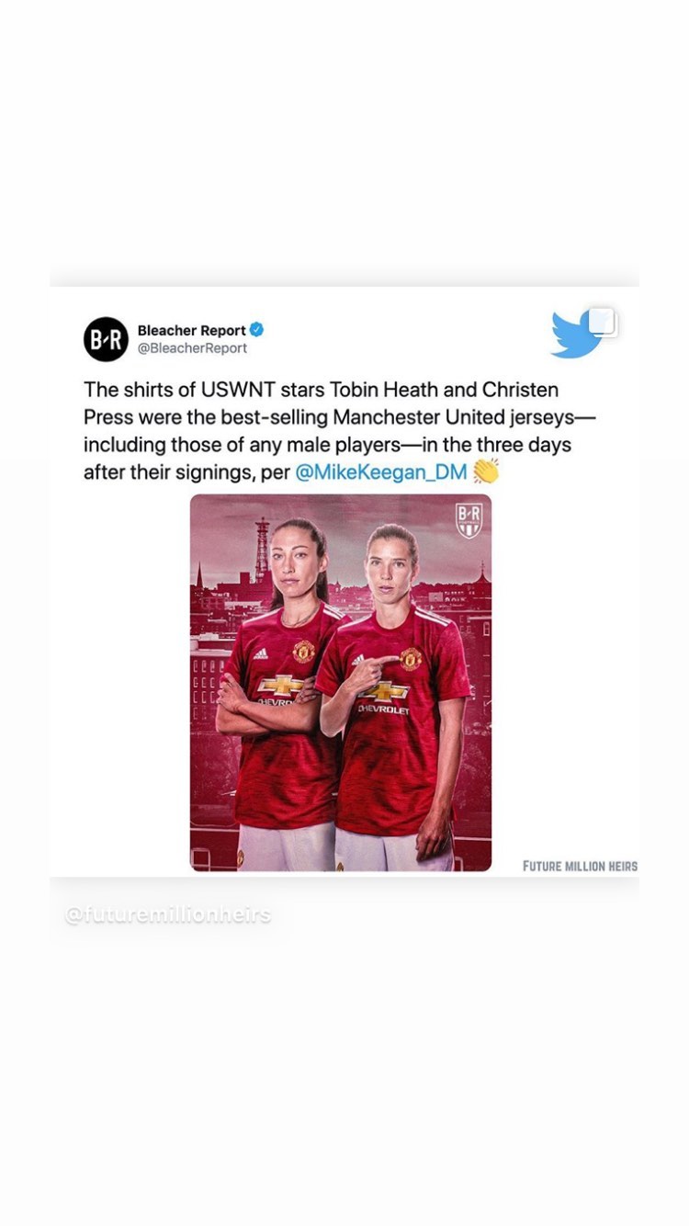Click the Manchester United crest on left jersey
The image size is (689, 1226).
point(304,652)
